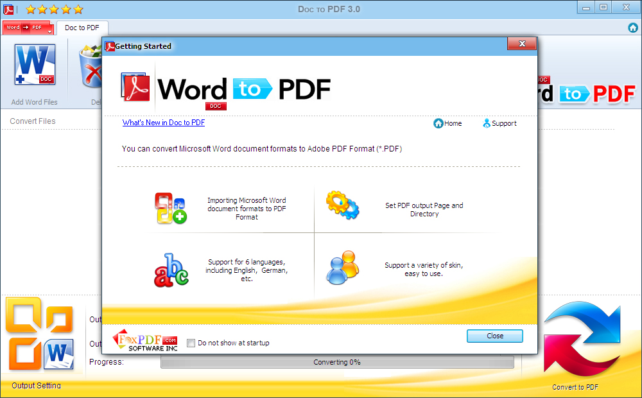Viewport: 642px width, 398px height.
Task: Click the Add Word Files icon
Action: point(35,65)
